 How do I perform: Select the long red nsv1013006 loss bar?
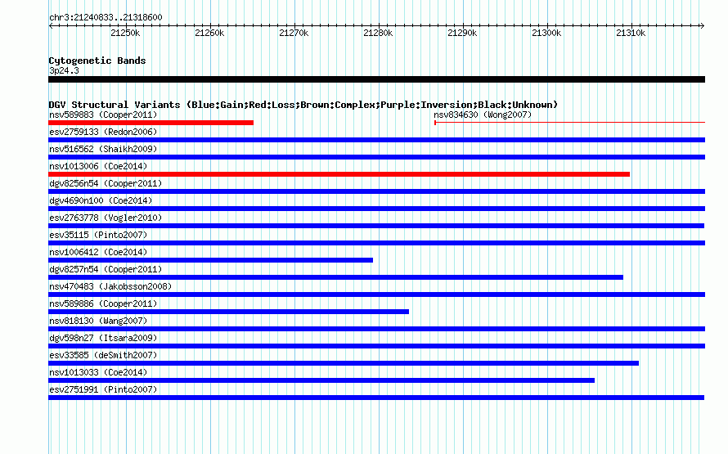pos(339,174)
